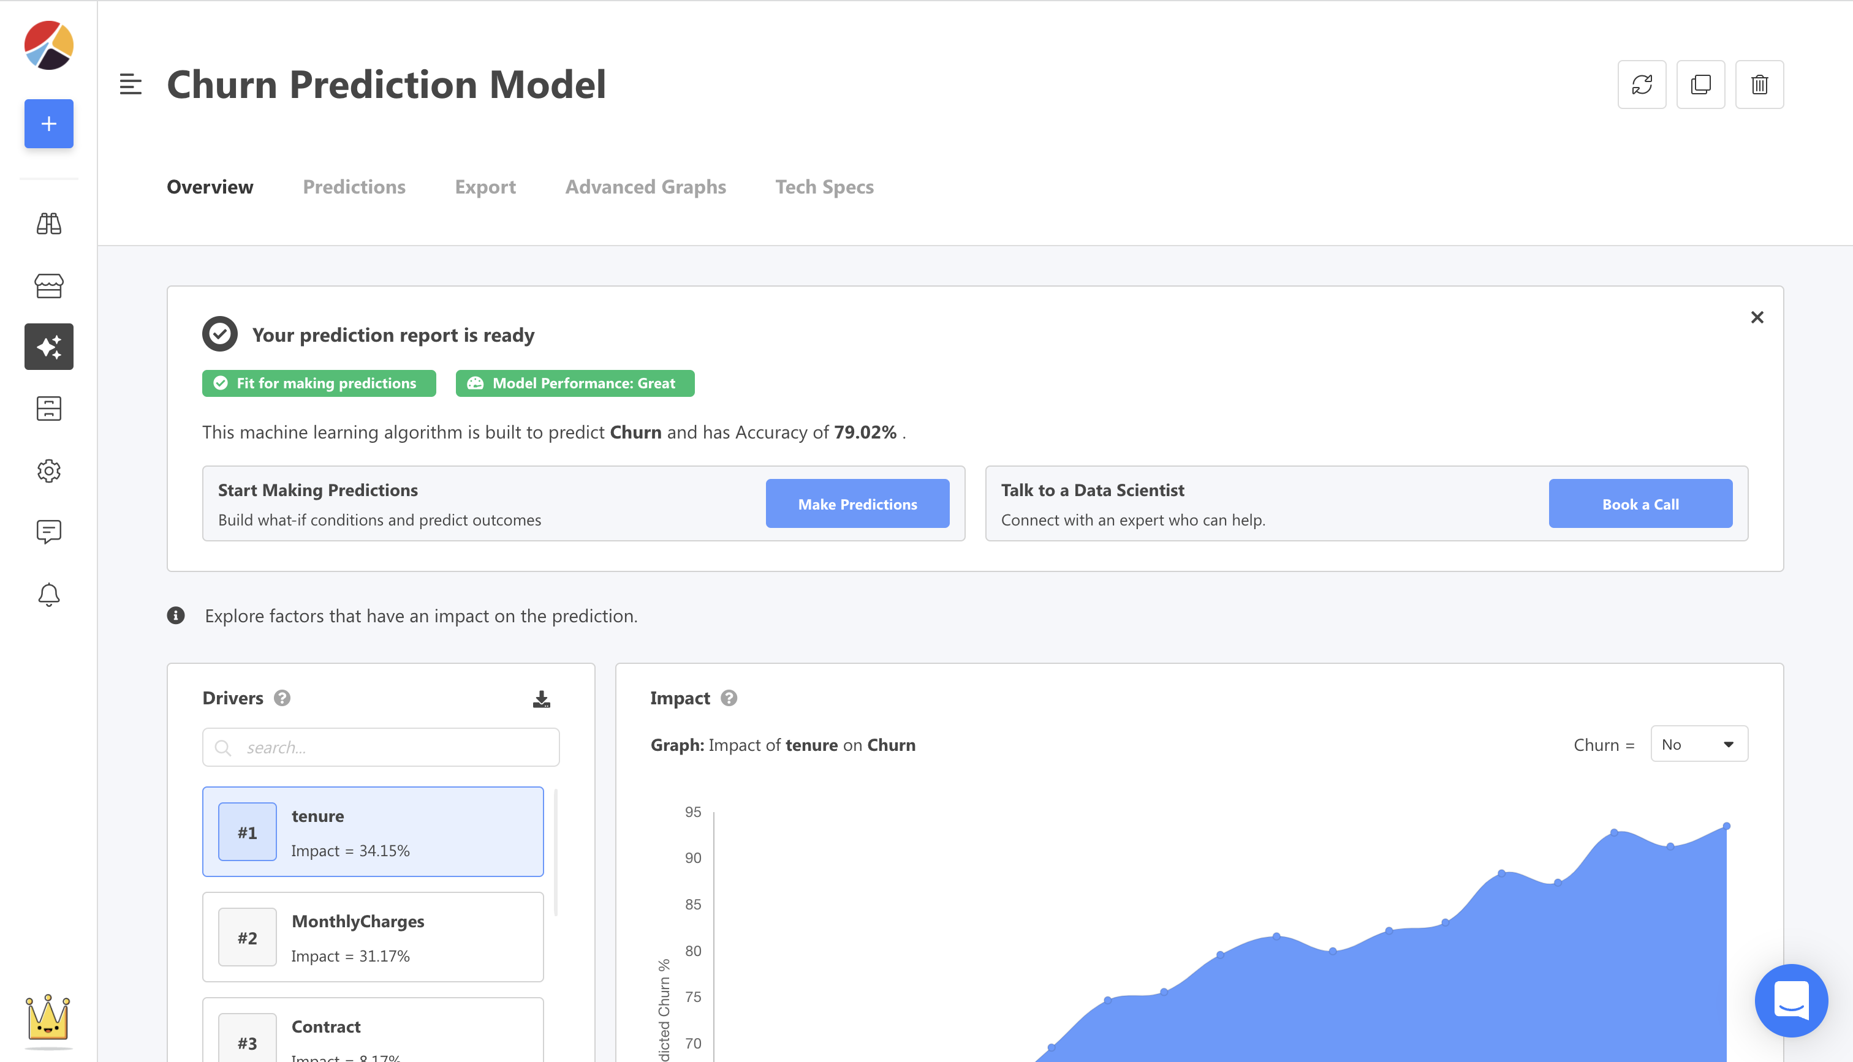This screenshot has height=1062, width=1853.
Task: Click the Book a Call button
Action: pos(1640,503)
